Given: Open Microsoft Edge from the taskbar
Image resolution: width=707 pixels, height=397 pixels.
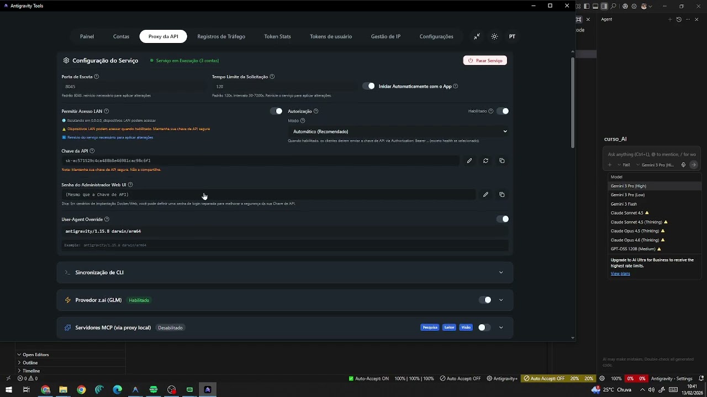Looking at the screenshot, I should tap(117, 390).
